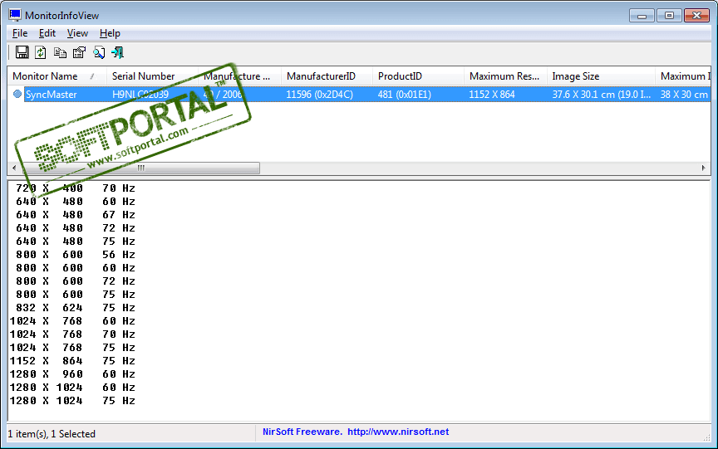This screenshot has height=449, width=718.
Task: Sort by ManufacturerID column header
Action: [x=327, y=76]
